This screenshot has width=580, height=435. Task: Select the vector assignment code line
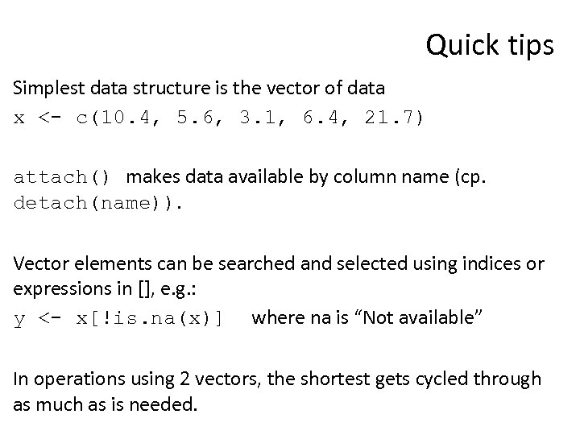click(223, 118)
